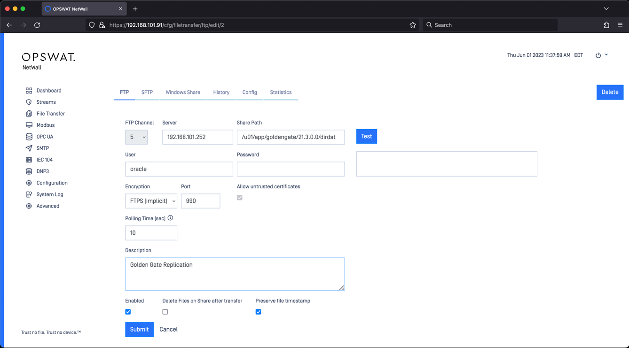Click the browser back arrow

tap(9, 25)
